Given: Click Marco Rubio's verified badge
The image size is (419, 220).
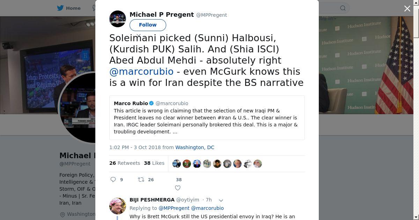Looking at the screenshot, I should pos(152,103).
